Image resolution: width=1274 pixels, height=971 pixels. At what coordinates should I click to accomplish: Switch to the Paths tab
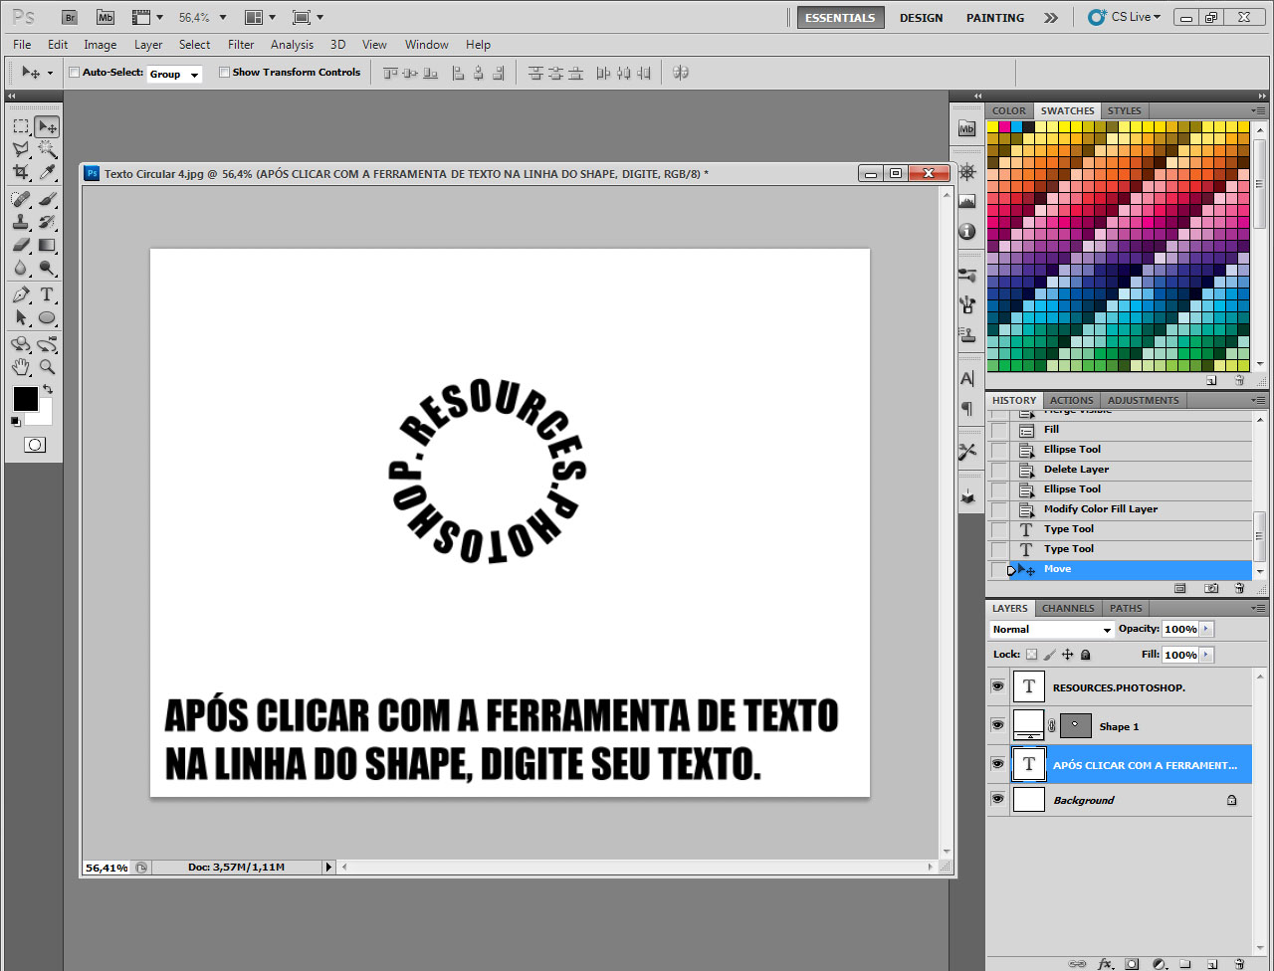click(1126, 608)
